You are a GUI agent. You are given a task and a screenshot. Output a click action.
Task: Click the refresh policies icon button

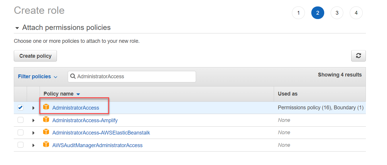[x=358, y=56]
